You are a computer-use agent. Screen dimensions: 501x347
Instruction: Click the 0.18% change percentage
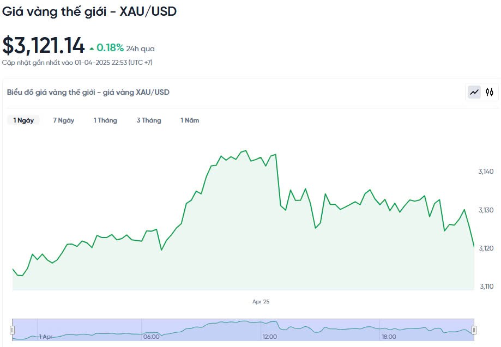110,48
